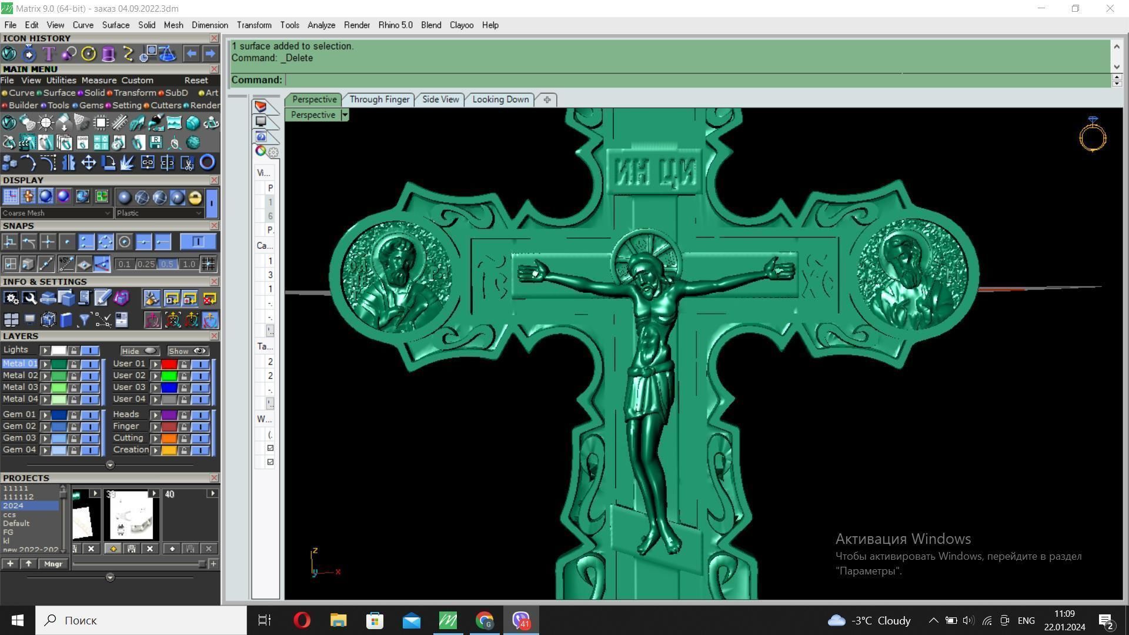
Task: Click the blue torus ring tool icon
Action: tap(207, 162)
